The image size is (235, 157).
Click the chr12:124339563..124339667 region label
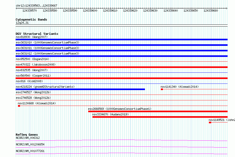click(36, 6)
